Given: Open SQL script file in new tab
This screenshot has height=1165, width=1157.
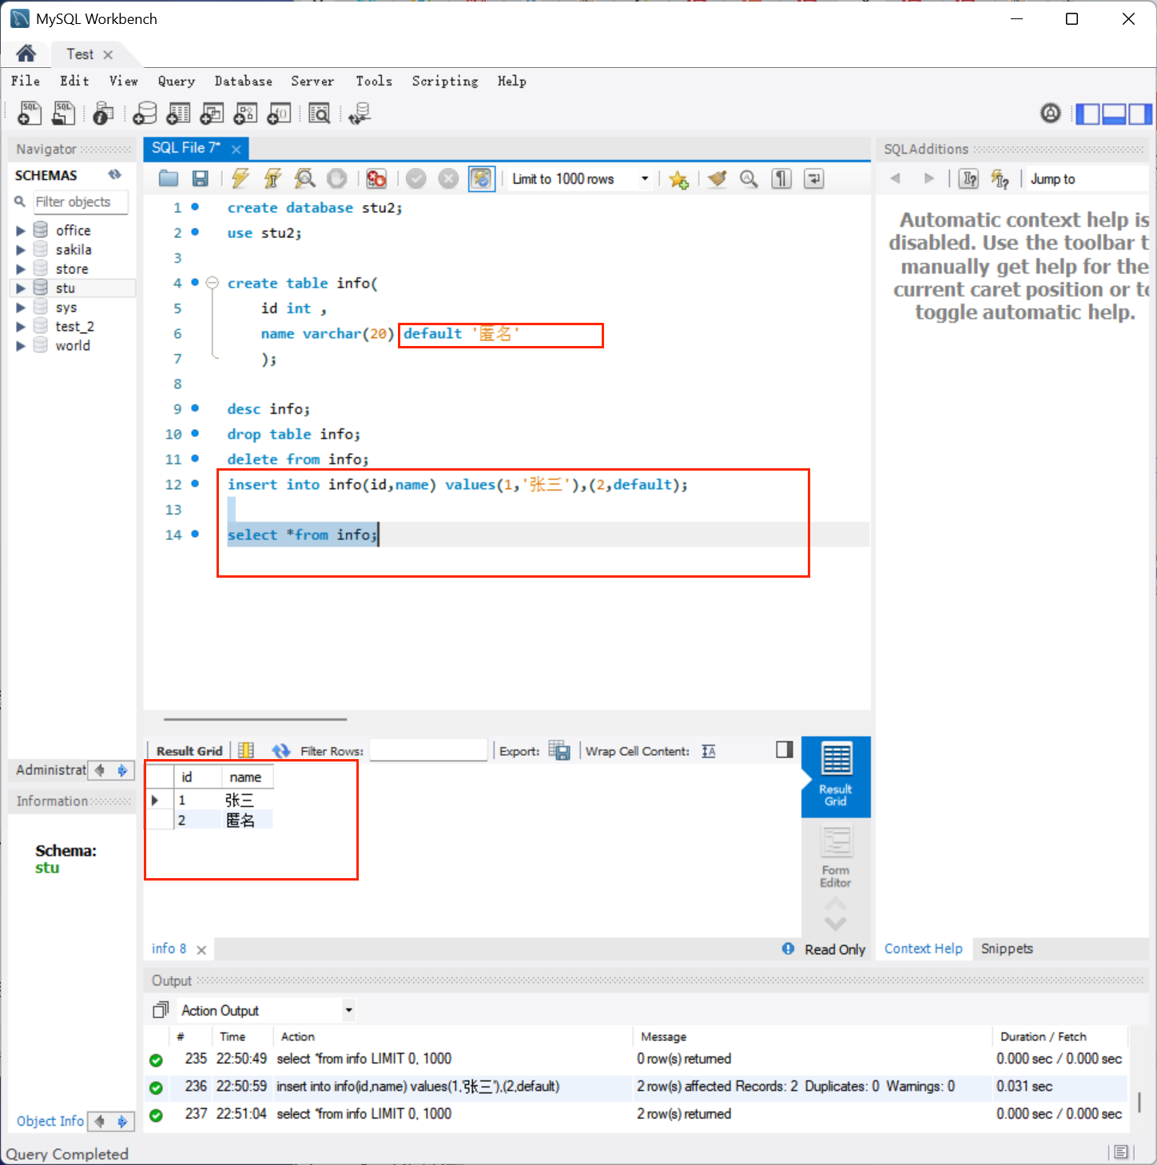Looking at the screenshot, I should click(x=64, y=113).
